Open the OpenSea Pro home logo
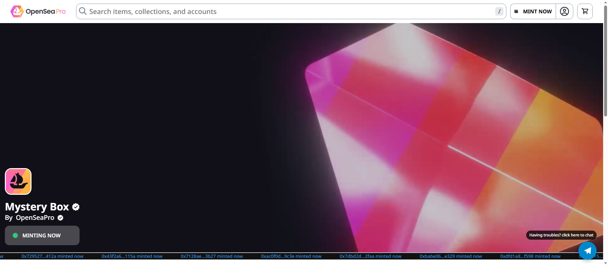Viewport: 608px width, 266px height. tap(38, 11)
